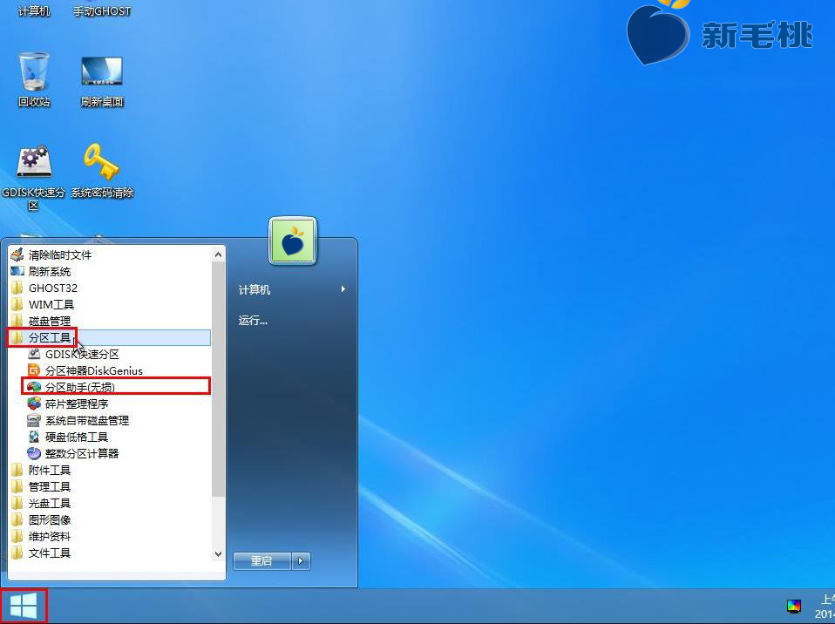The image size is (835, 624).
Task: Click the 重启 button
Action: [261, 560]
